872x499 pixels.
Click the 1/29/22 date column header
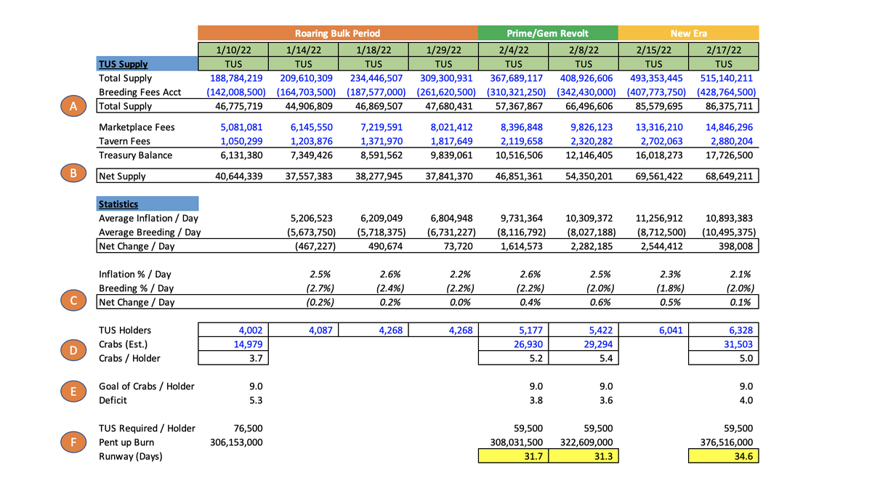(x=442, y=50)
